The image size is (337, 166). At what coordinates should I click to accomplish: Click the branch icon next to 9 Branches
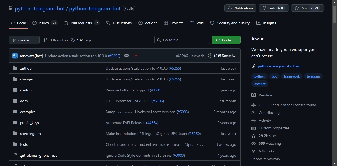(x=45, y=40)
